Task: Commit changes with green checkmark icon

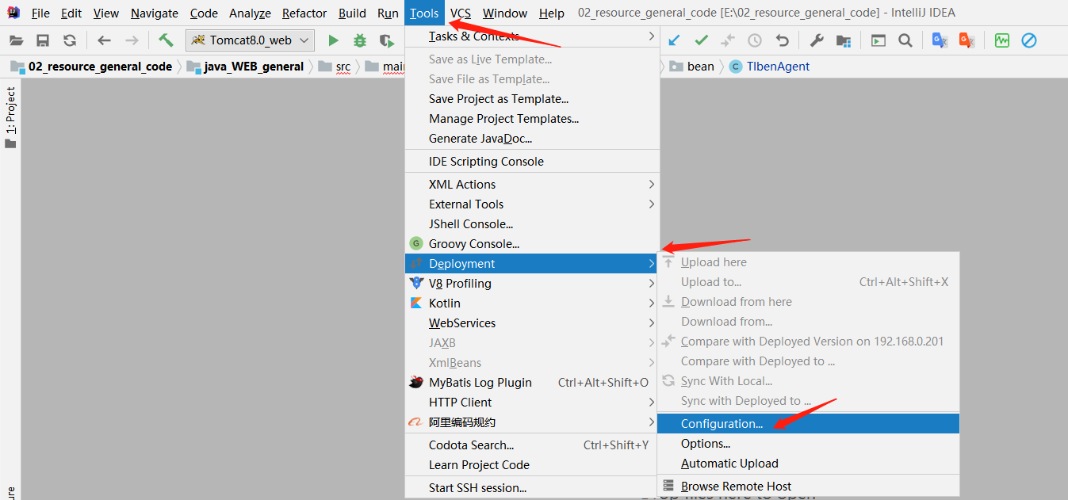Action: (701, 40)
